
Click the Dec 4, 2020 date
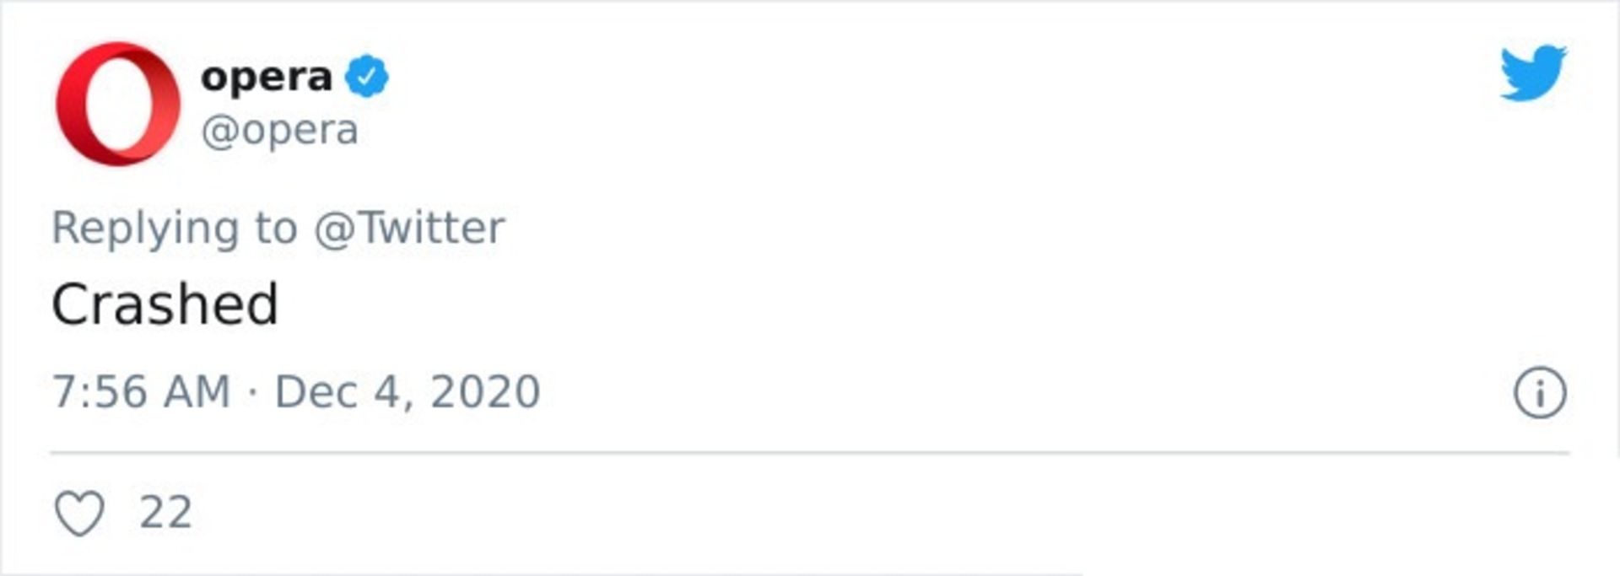tap(408, 392)
